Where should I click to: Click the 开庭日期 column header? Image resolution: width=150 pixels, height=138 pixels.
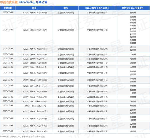8,8
